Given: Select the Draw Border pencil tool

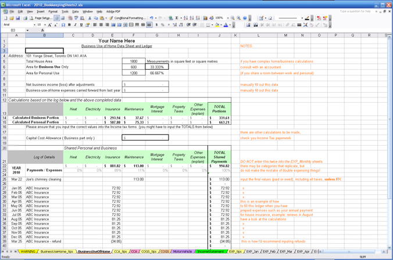Looking at the screenshot, I should point(261,18).
